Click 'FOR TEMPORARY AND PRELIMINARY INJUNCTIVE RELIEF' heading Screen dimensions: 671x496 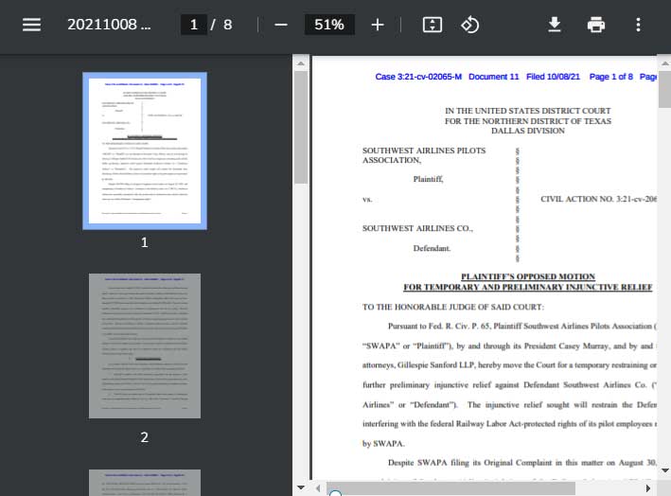[x=528, y=287]
